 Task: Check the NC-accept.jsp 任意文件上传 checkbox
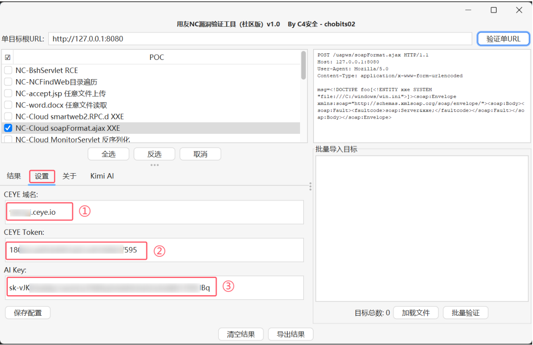point(8,94)
